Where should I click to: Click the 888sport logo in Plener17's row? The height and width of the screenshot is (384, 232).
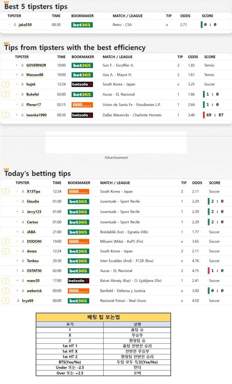coord(82,105)
